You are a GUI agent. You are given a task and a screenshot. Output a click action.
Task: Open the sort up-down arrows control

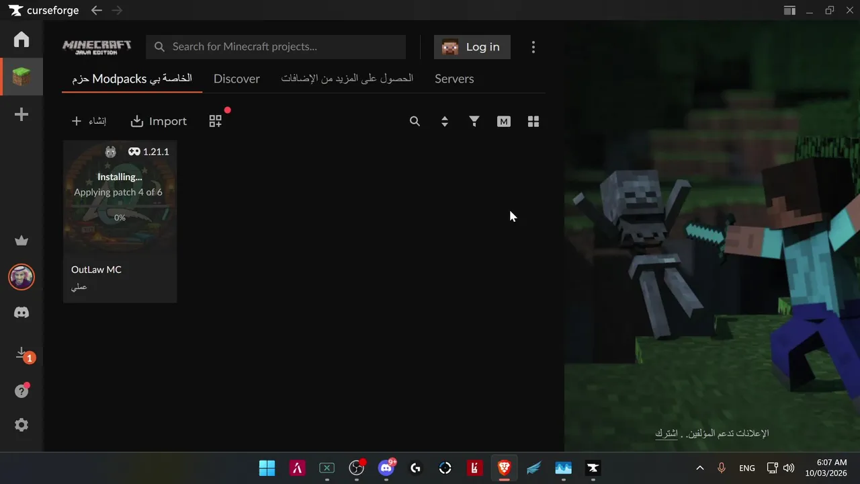tap(444, 122)
